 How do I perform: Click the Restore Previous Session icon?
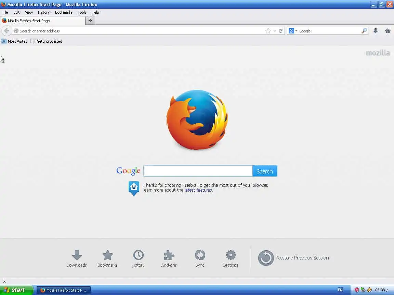(x=266, y=258)
